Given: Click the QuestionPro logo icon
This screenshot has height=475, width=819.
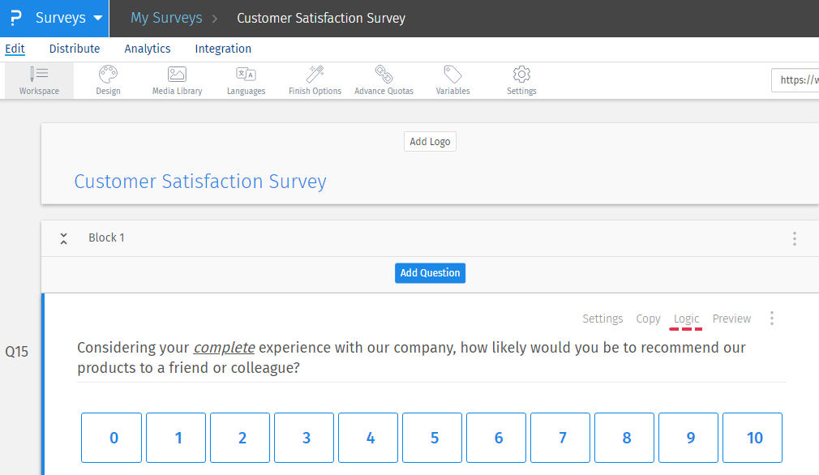Looking at the screenshot, I should pyautogui.click(x=15, y=17).
